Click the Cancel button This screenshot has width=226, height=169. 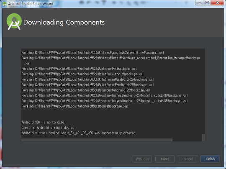pyautogui.click(x=187, y=159)
